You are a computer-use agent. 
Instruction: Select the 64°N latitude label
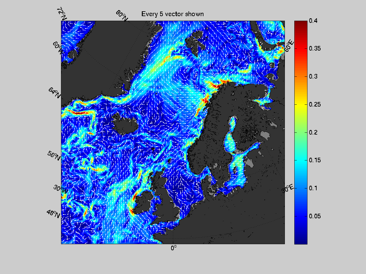[55, 93]
